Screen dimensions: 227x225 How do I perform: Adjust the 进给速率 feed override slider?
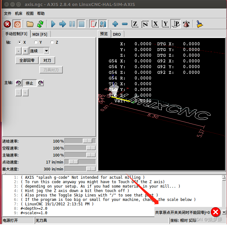coord(80,141)
